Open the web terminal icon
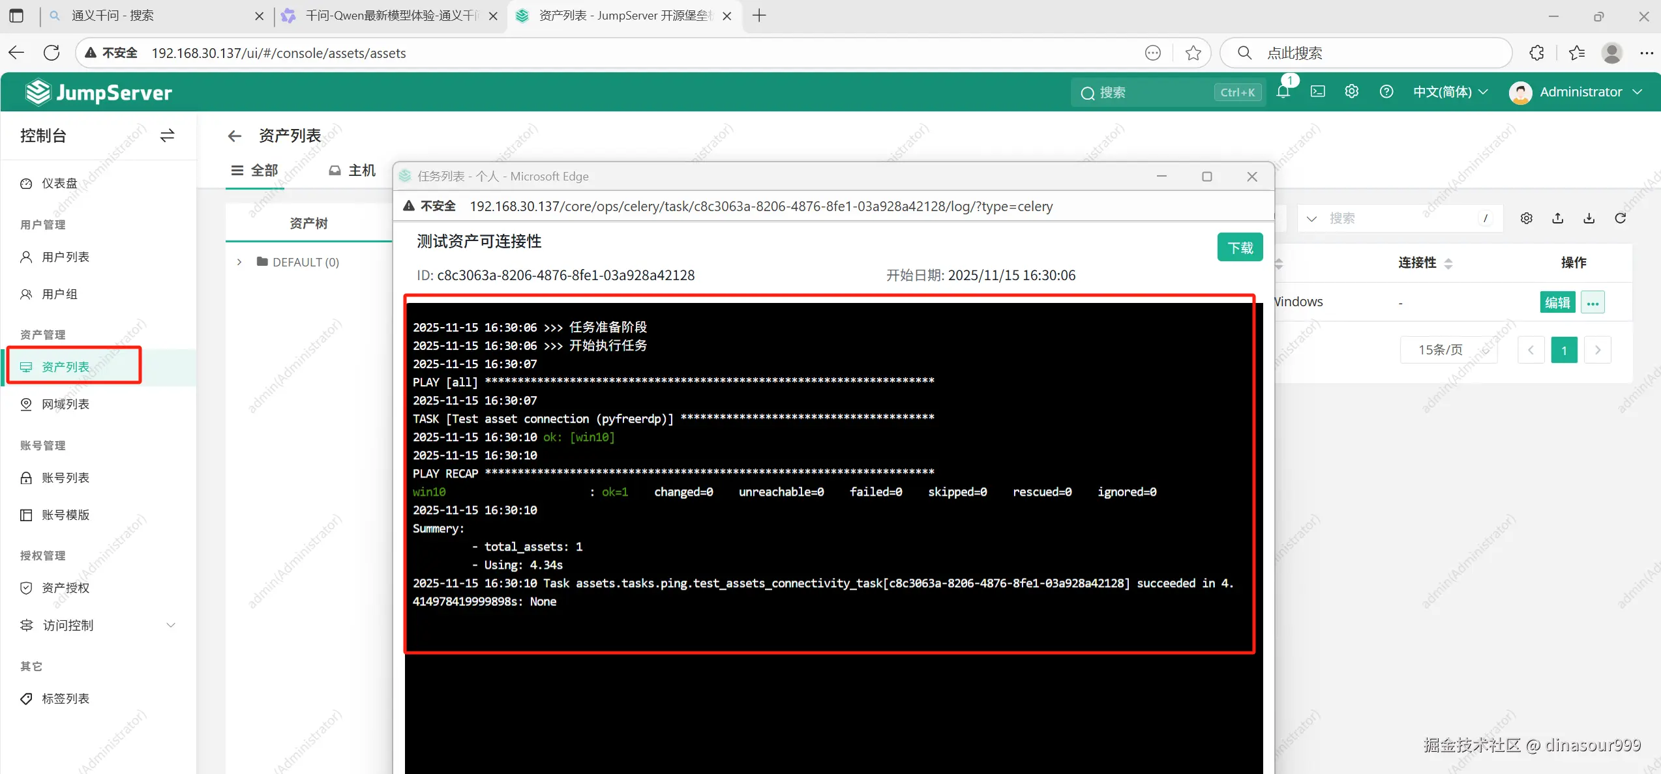 pyautogui.click(x=1317, y=92)
